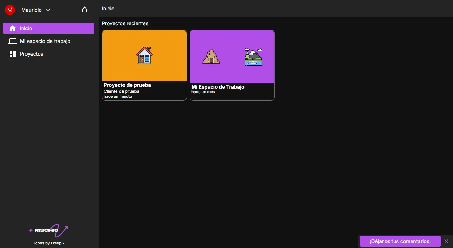Click the laptop icon for workspace
The width and height of the screenshot is (453, 248).
click(13, 41)
